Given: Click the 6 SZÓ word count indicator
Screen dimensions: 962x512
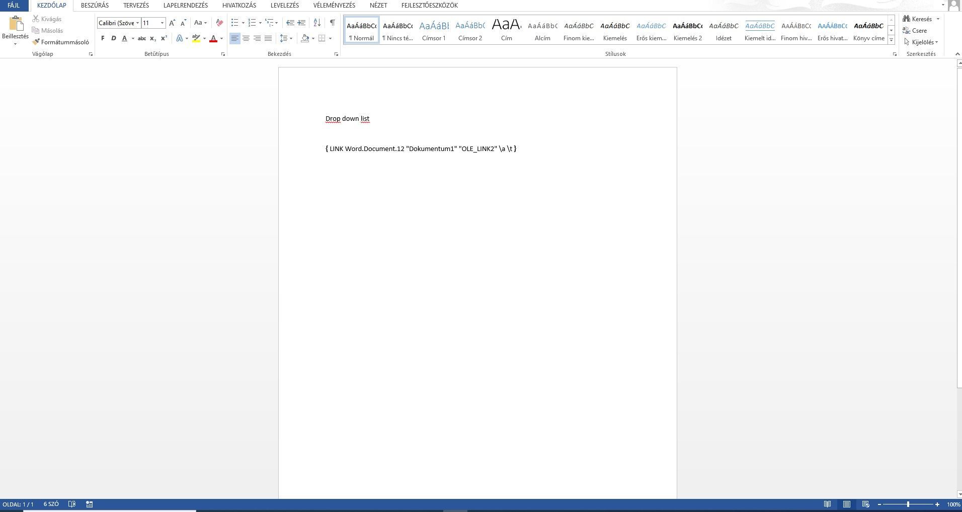Looking at the screenshot, I should (50, 504).
